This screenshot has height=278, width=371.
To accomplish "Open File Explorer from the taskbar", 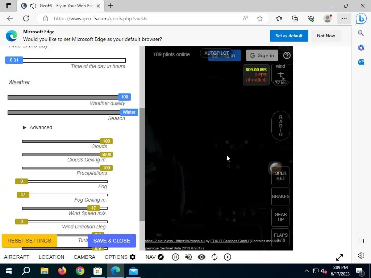I will [44, 271].
